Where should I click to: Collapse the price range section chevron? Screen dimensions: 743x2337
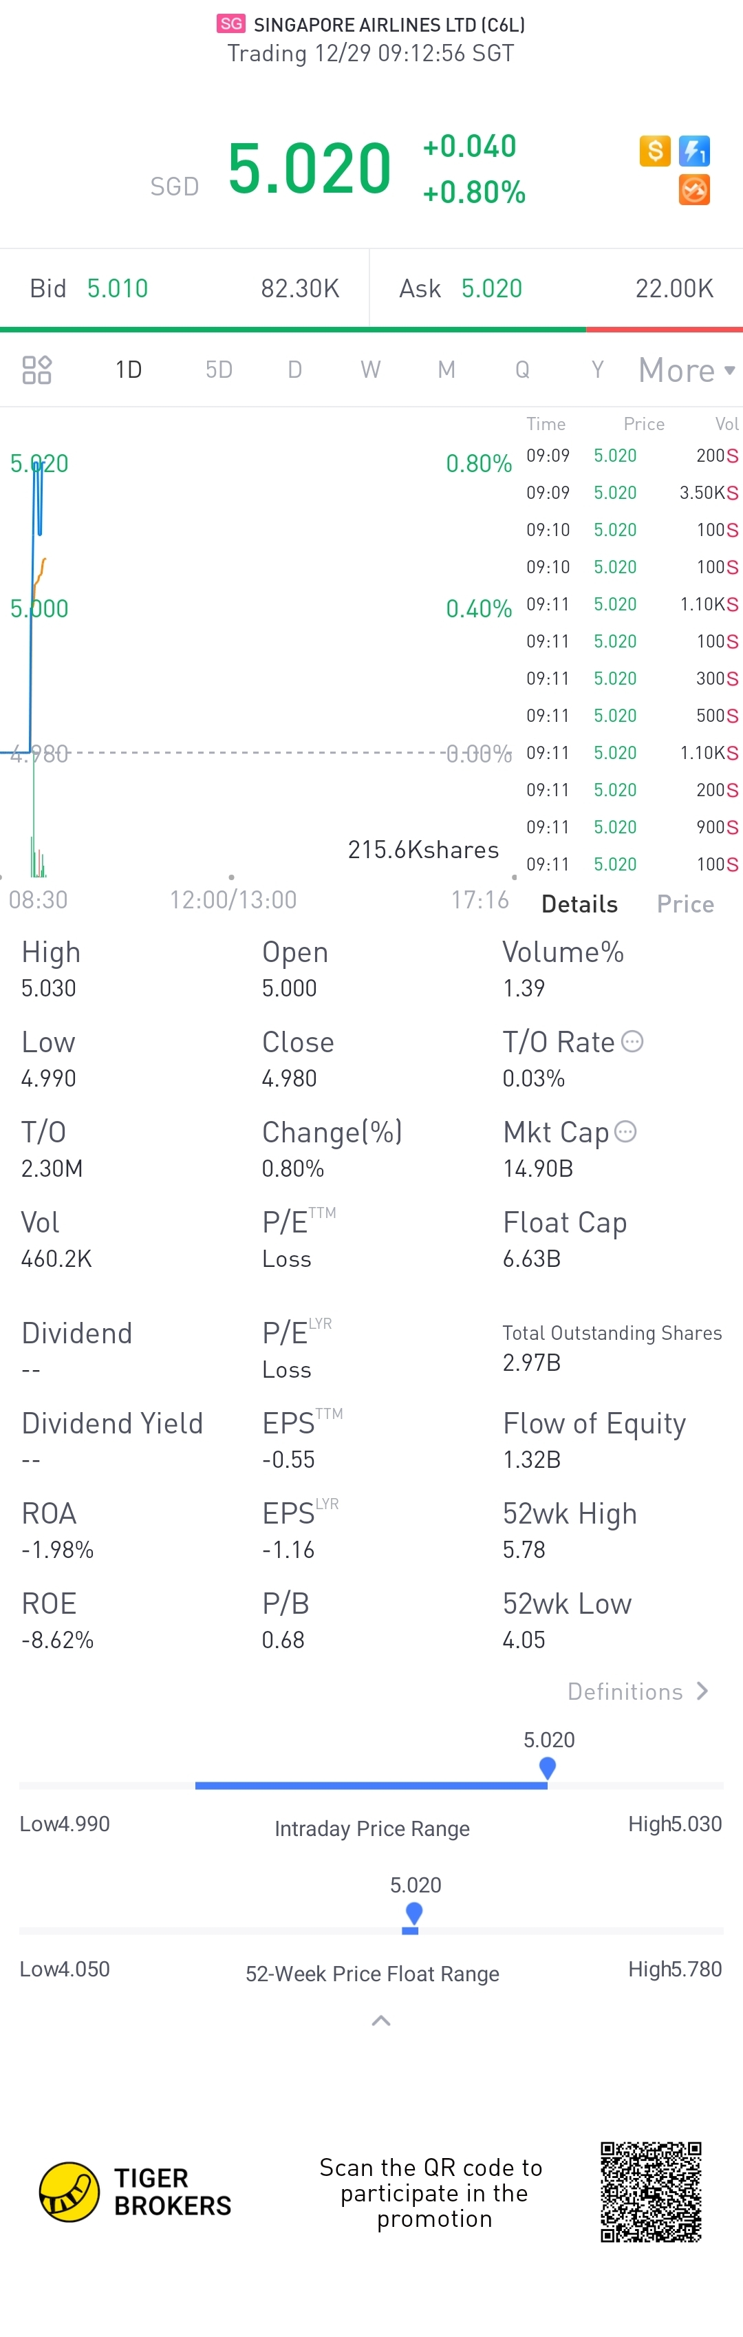pyautogui.click(x=381, y=2020)
